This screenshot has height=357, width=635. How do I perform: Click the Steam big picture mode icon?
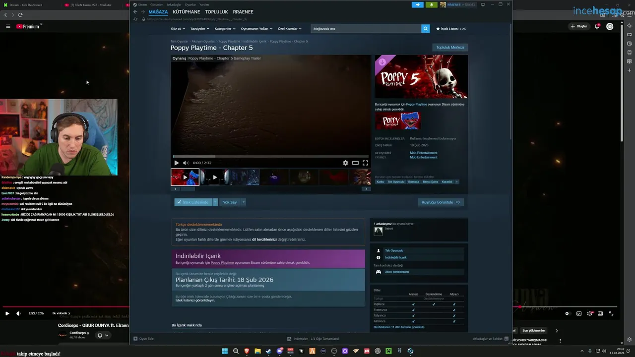click(483, 4)
